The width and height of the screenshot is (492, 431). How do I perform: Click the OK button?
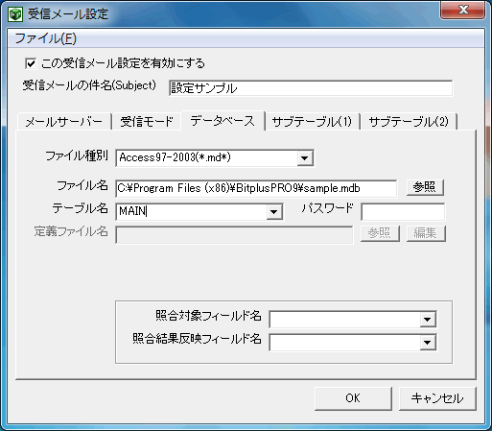pos(353,398)
